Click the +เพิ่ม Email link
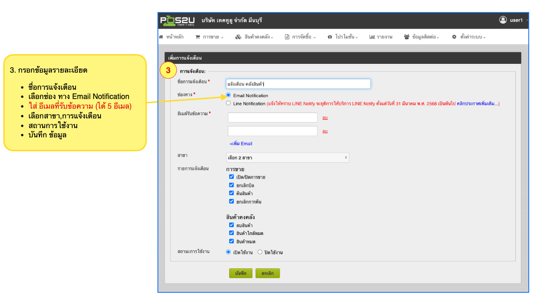 pos(241,143)
